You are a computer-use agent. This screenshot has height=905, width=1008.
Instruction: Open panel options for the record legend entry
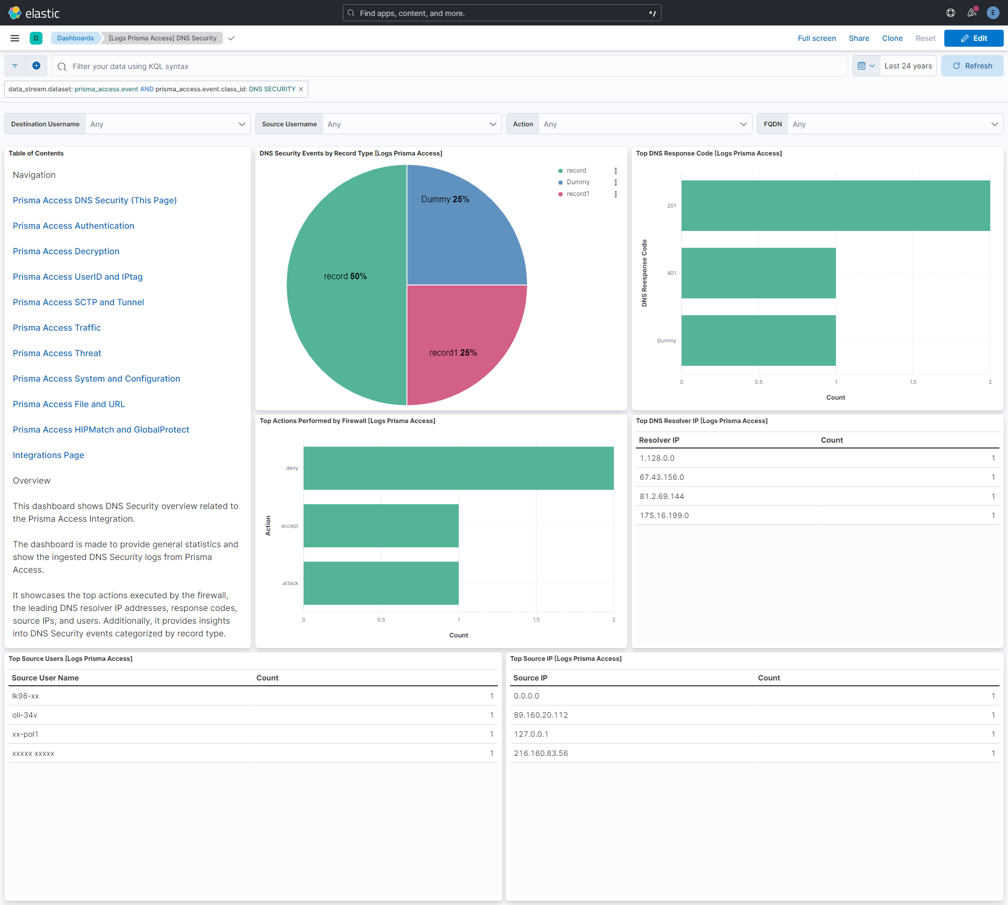coord(616,170)
